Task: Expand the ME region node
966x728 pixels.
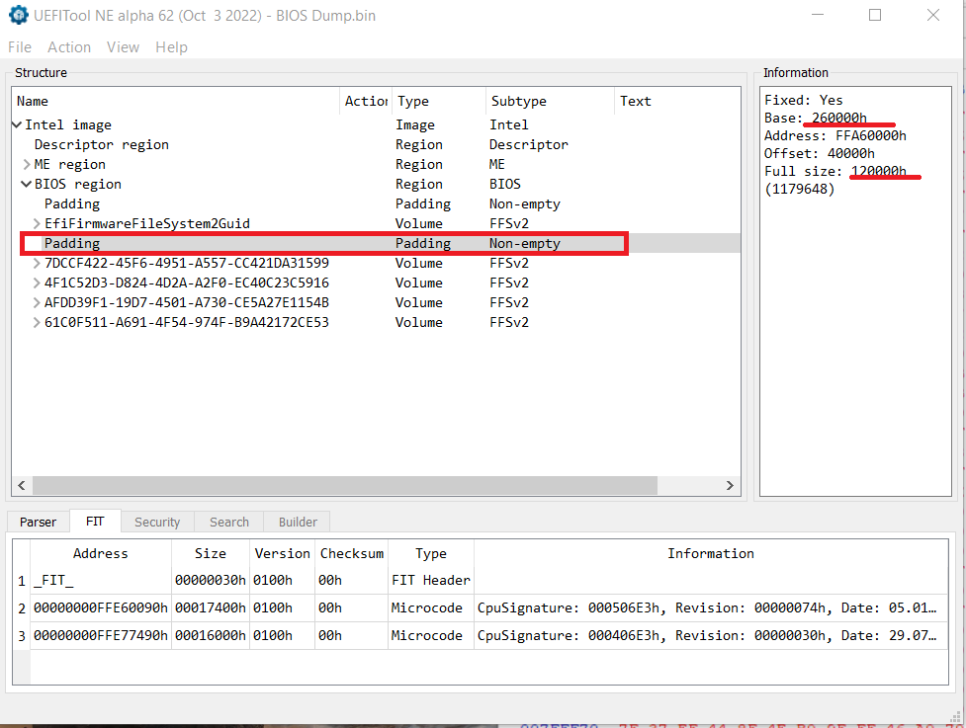Action: point(27,165)
